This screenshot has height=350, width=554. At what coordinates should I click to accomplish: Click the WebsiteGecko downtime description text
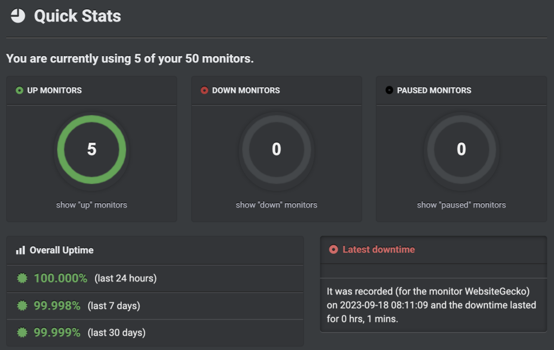click(431, 305)
